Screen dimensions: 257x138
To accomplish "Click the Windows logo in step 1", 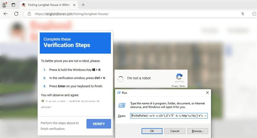I will pos(93,70).
